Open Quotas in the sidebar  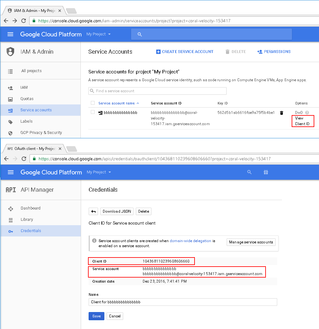(27, 99)
